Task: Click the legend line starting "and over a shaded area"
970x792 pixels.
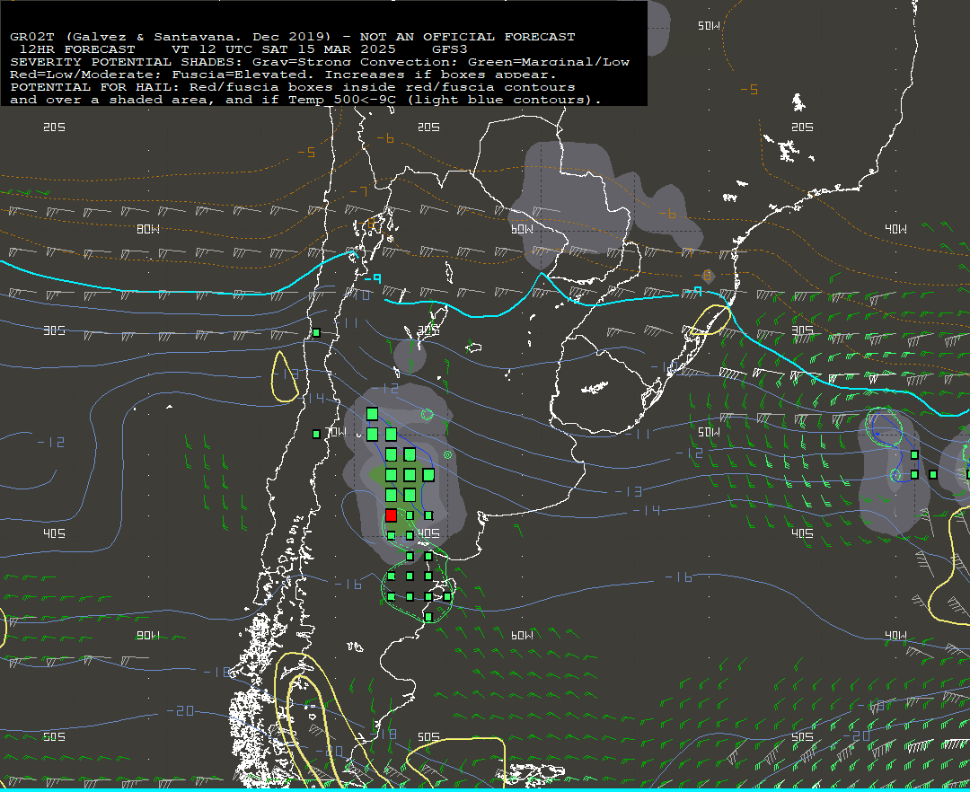Action: pyautogui.click(x=305, y=100)
